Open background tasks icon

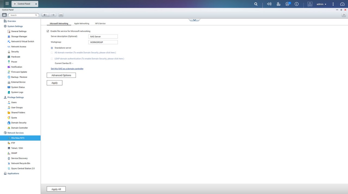click(x=278, y=4)
